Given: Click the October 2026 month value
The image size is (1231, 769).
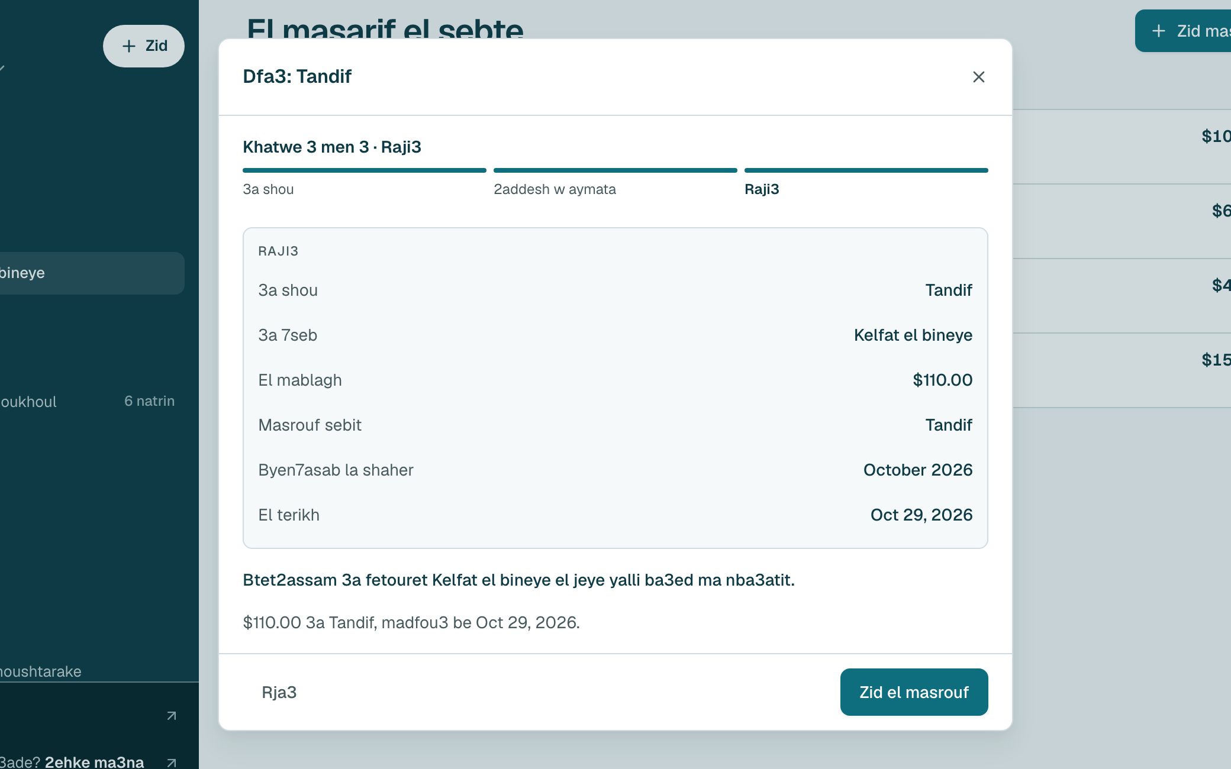Looking at the screenshot, I should (x=917, y=470).
